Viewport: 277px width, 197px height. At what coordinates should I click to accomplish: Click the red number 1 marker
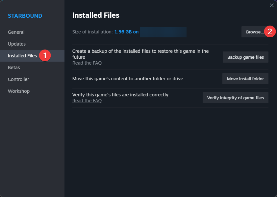tap(45, 55)
